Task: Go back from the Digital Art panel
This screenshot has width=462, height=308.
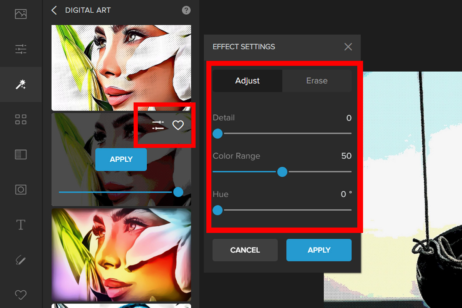Action: pos(54,10)
